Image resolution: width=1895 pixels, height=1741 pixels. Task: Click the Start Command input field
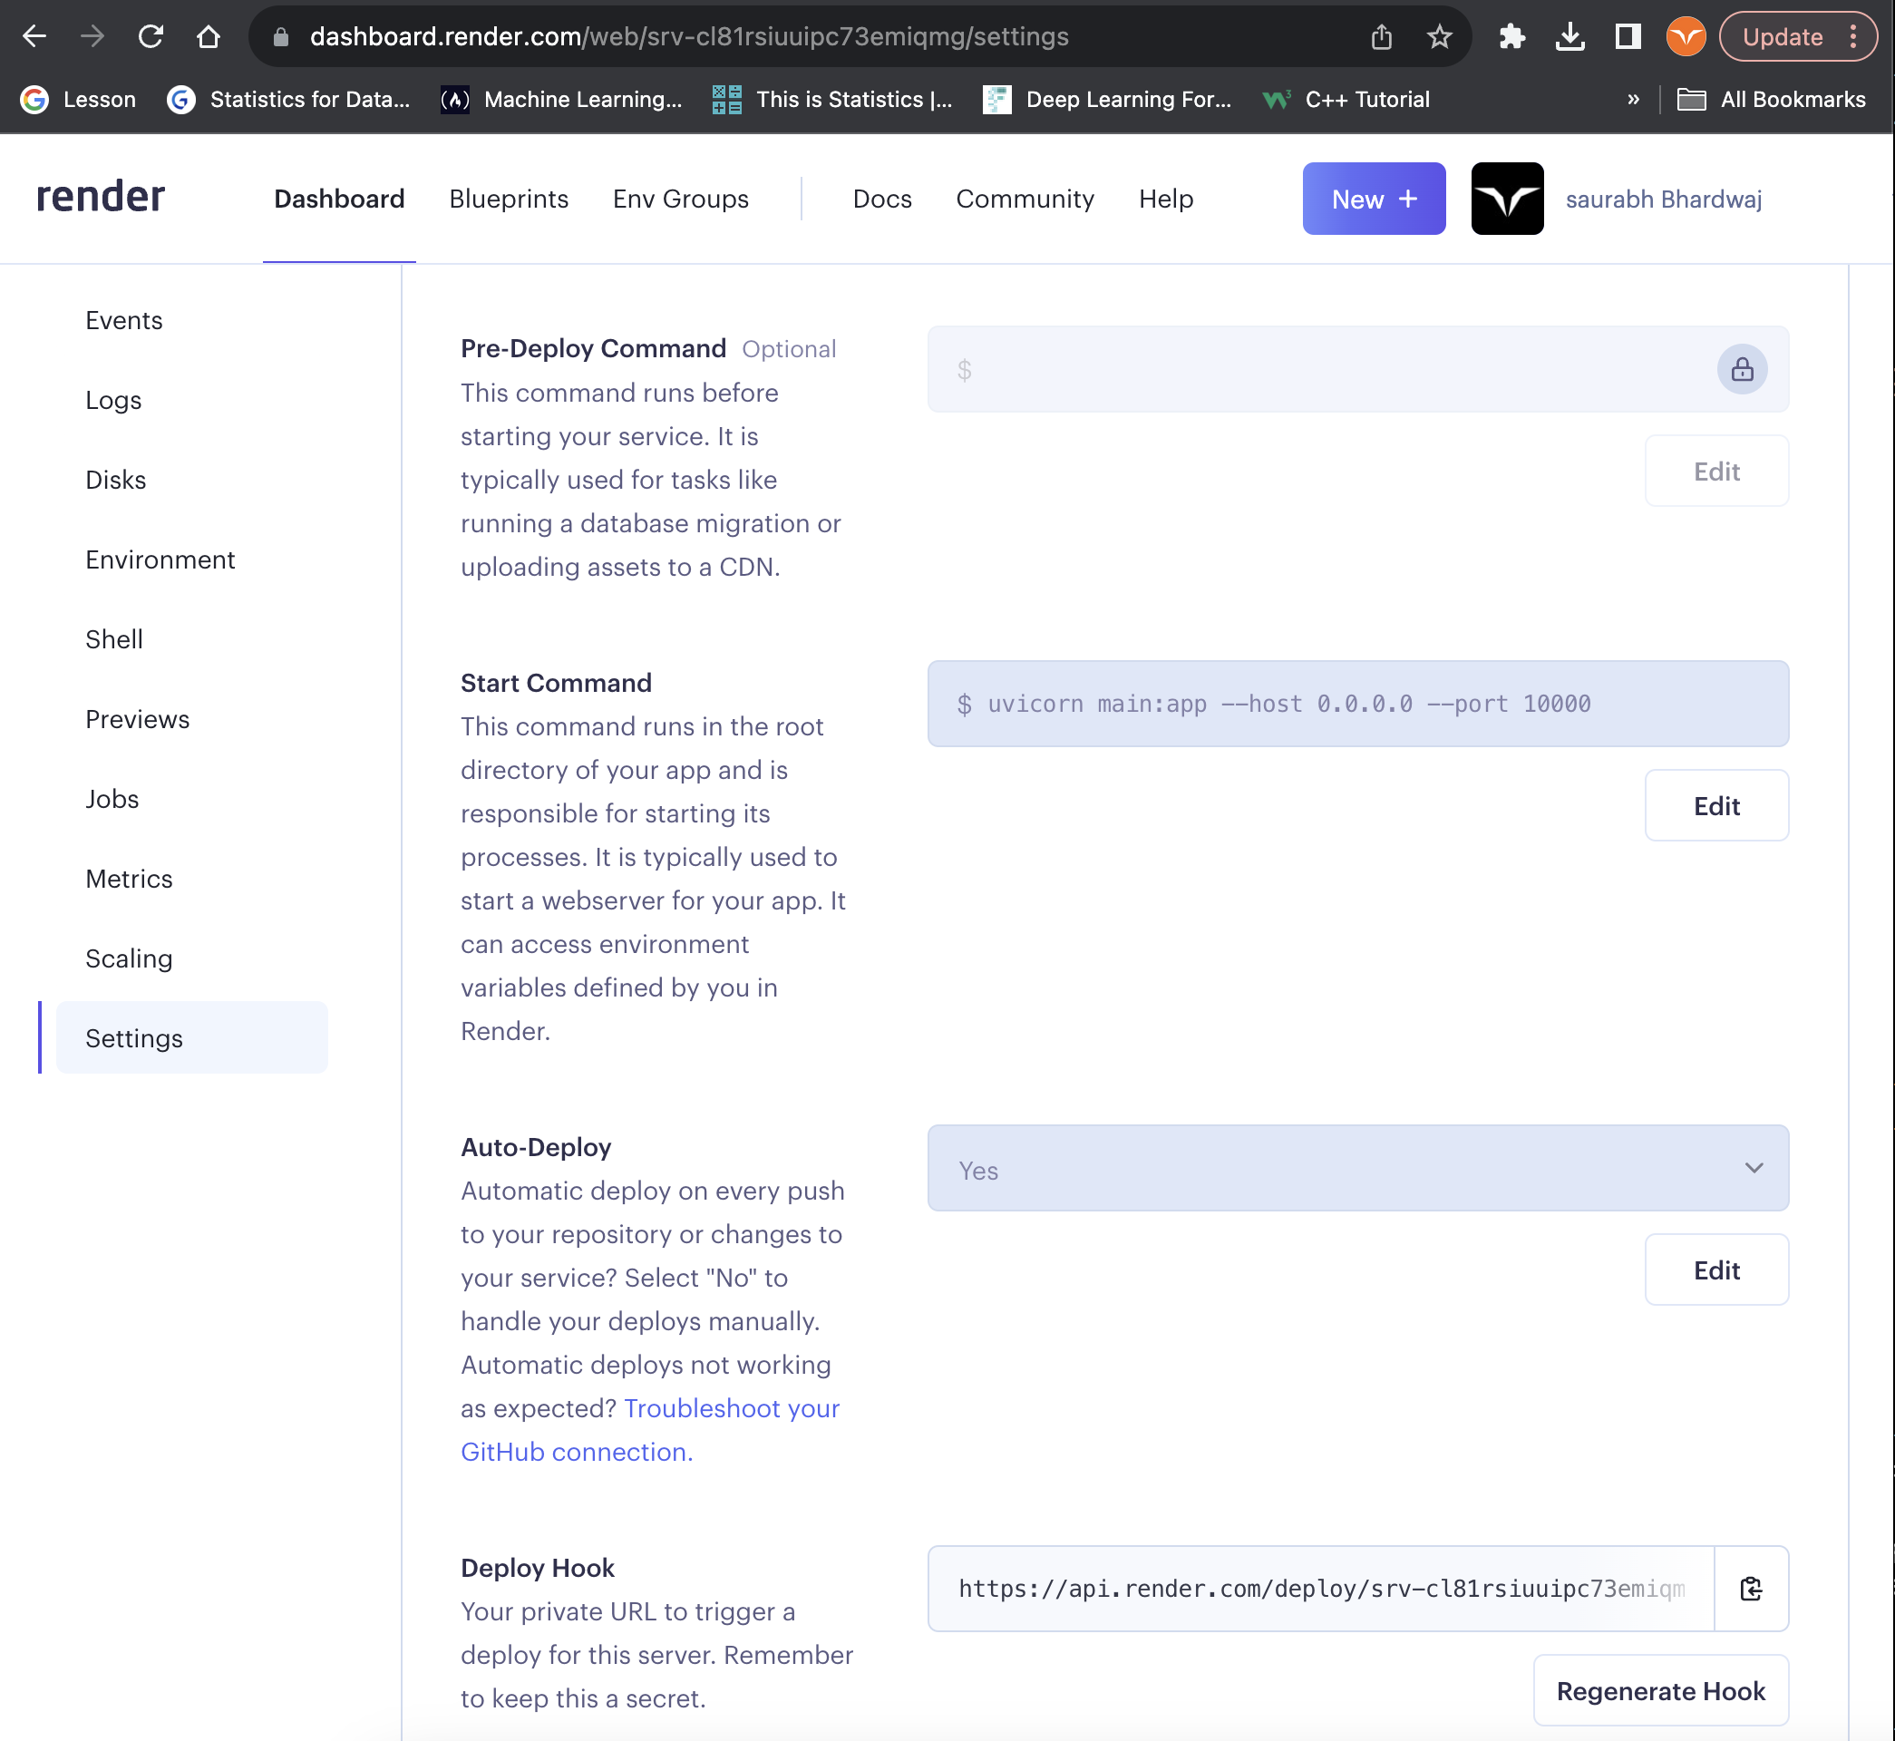click(1356, 704)
